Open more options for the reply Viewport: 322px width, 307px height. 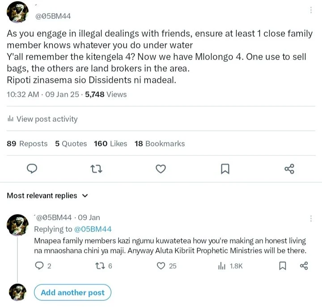(311, 218)
